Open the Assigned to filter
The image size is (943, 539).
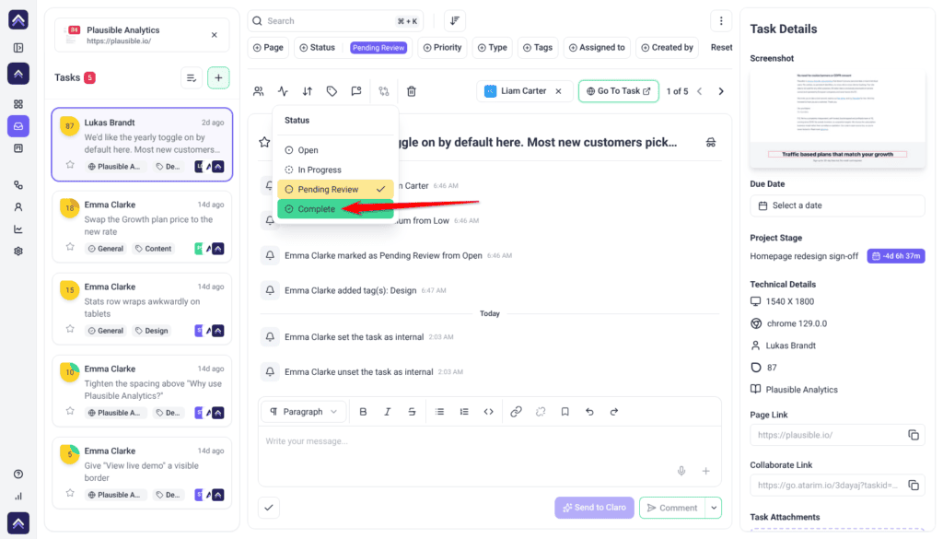[x=597, y=48]
